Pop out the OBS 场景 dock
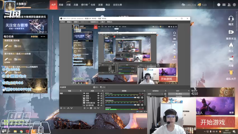Screen dimensions: 238x134 point(81,91)
